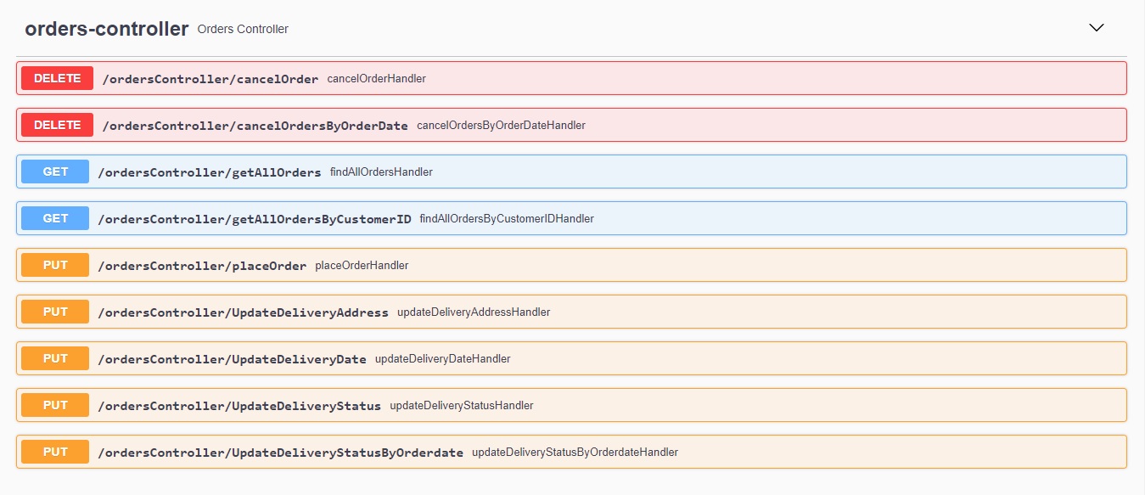
Task: Click the Orders Controller description text
Action: (242, 29)
